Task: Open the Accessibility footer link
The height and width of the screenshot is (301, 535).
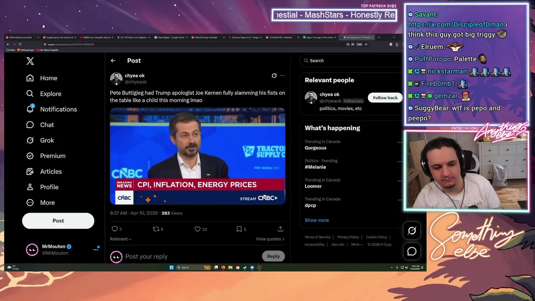Action: pos(315,245)
